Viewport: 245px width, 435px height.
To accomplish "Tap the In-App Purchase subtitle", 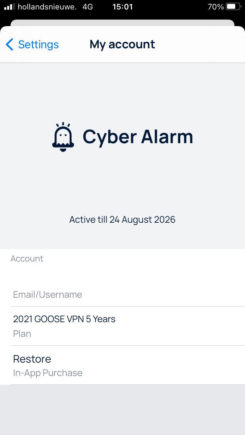I will (x=48, y=373).
